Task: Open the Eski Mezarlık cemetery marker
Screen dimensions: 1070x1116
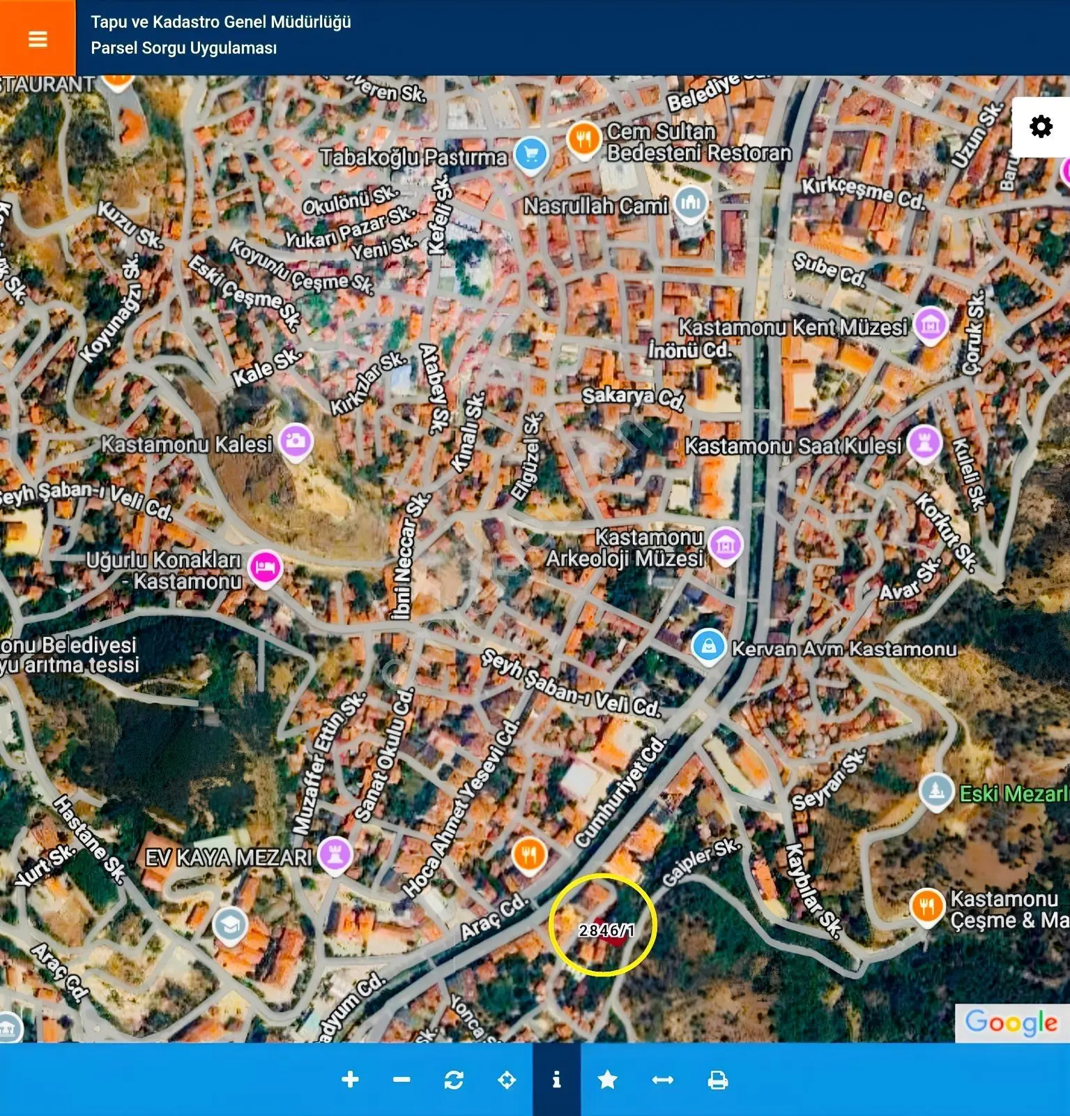Action: [x=936, y=792]
